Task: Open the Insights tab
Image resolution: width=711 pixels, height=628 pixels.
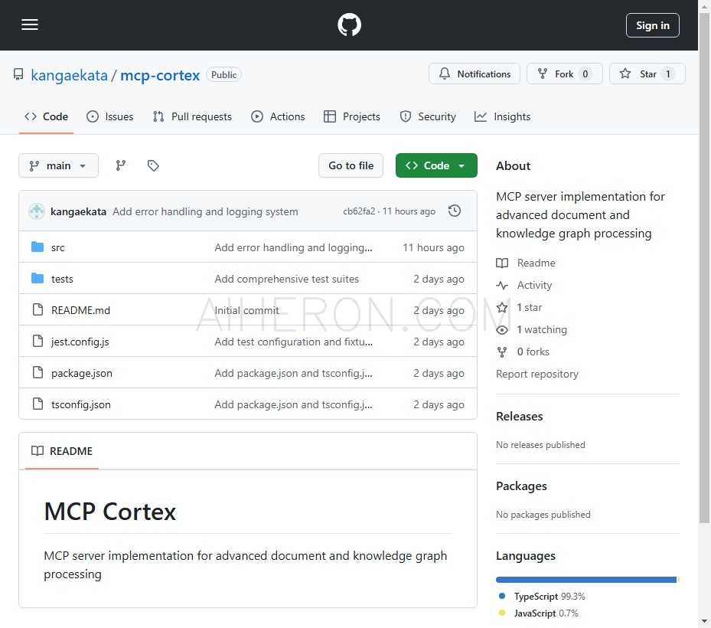Action: point(502,116)
